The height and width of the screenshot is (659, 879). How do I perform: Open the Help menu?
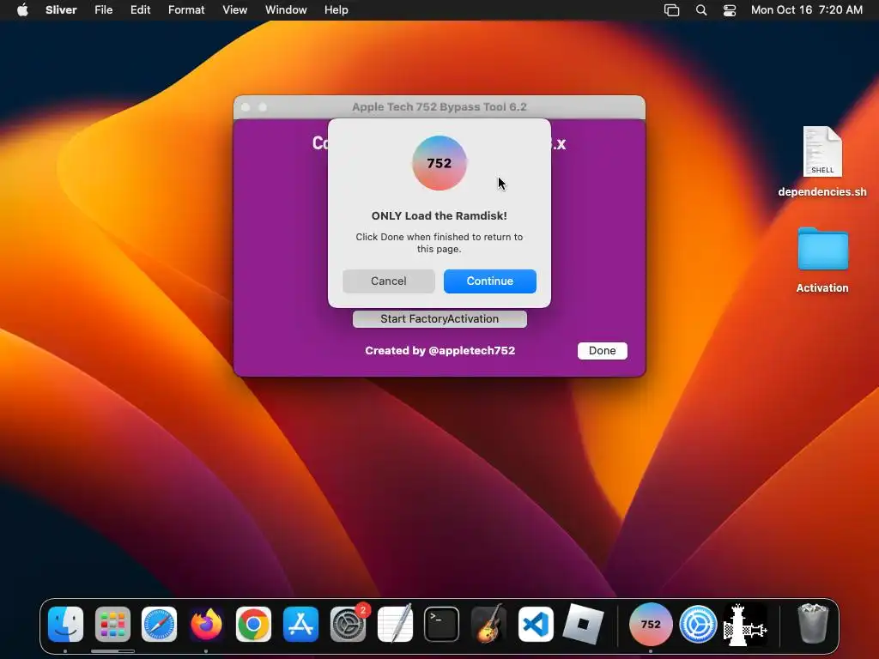[336, 10]
